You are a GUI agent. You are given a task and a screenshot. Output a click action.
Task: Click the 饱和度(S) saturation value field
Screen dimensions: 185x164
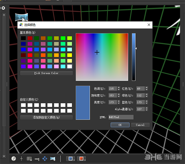113,95
